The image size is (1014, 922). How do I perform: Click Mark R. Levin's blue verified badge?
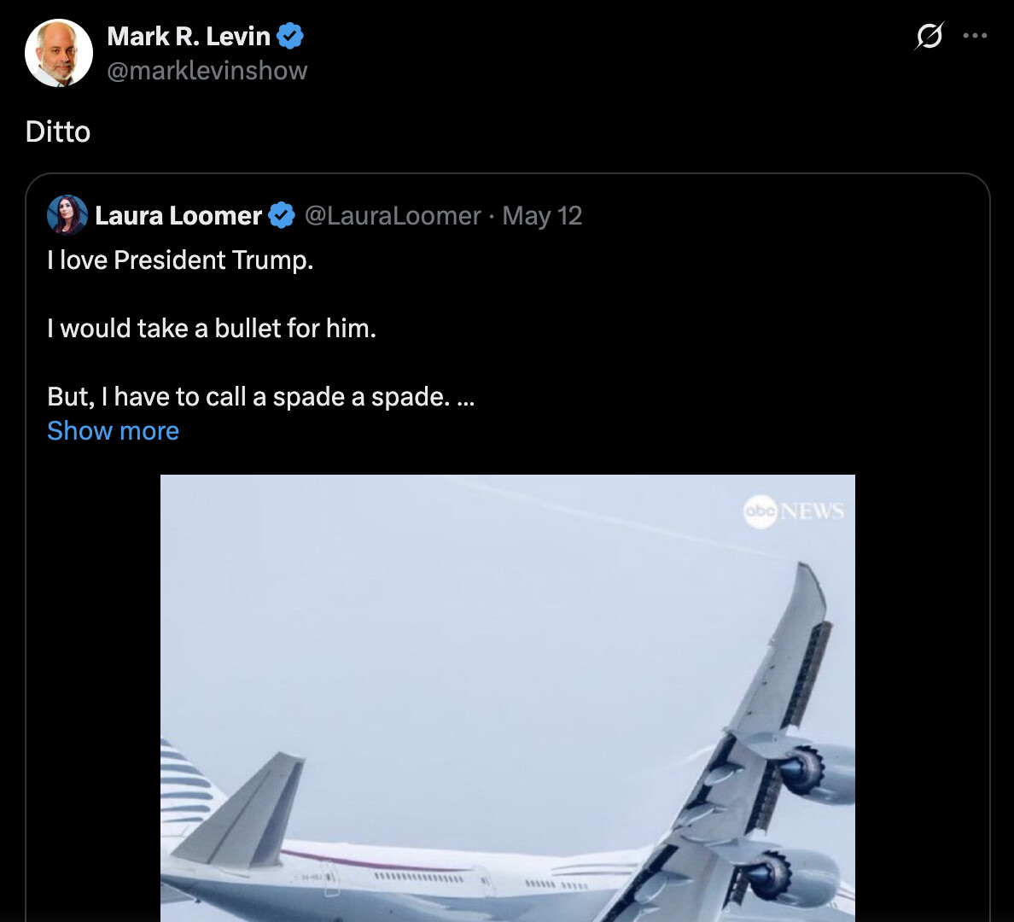(x=290, y=37)
